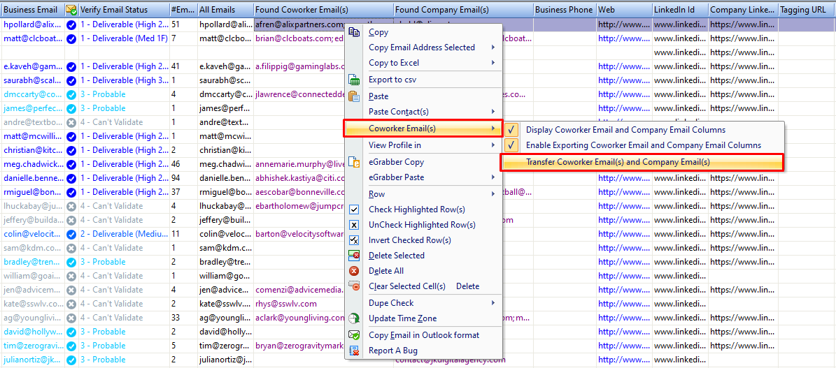Click the Tagging URL column header

tap(807, 10)
